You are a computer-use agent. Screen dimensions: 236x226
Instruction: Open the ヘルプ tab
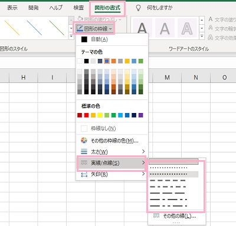(x=56, y=8)
